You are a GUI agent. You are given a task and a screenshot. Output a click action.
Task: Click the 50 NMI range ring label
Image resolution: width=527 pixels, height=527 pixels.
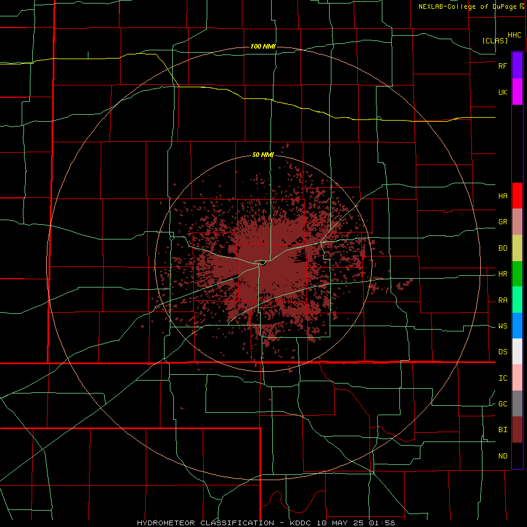(263, 155)
